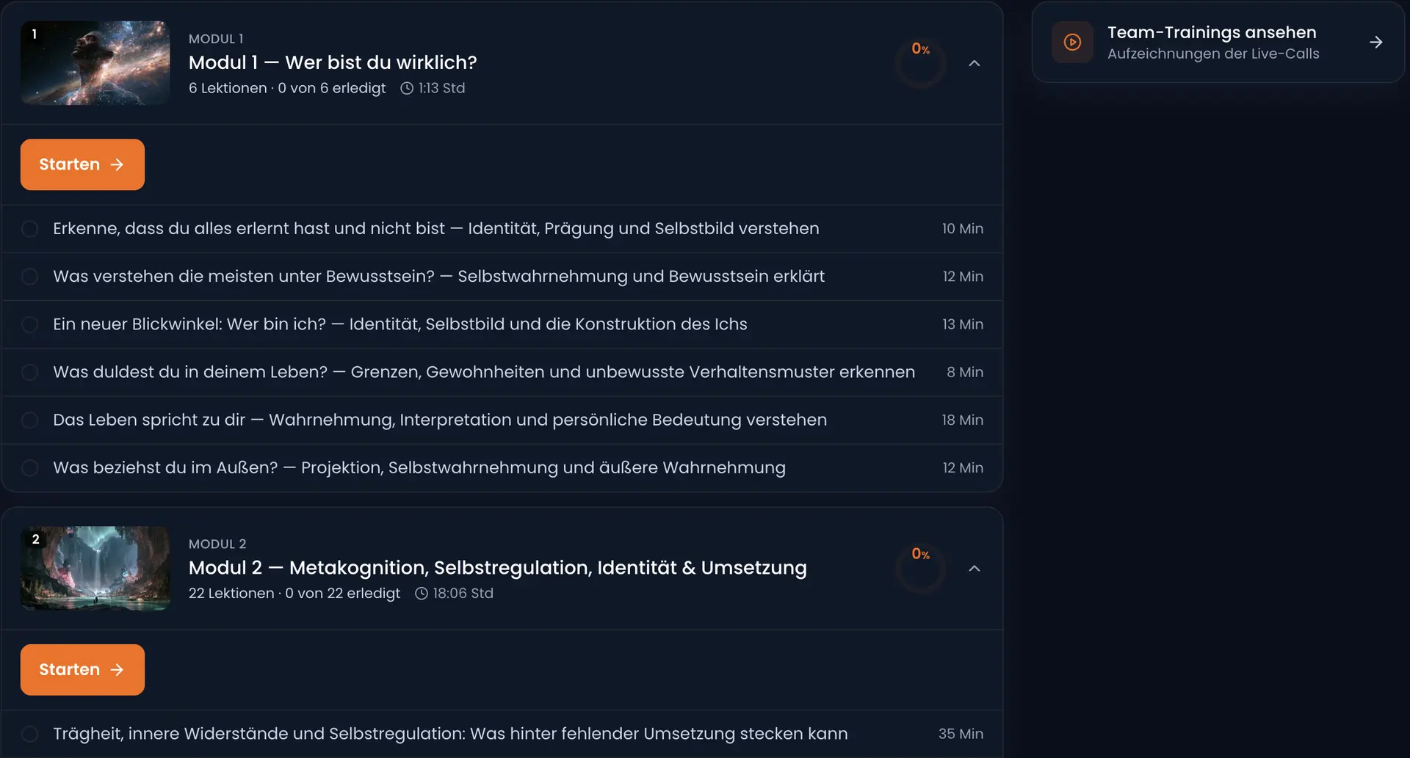1410x758 pixels.
Task: Click 'Aufzeichnungen der Live-Calls' subtitle
Action: [1213, 54]
